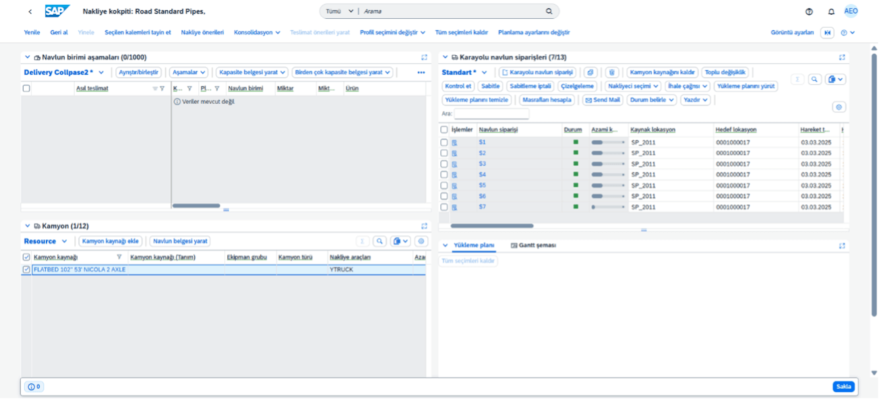The width and height of the screenshot is (881, 401).
Task: Switch to the Gantt şeması tab
Action: point(533,245)
